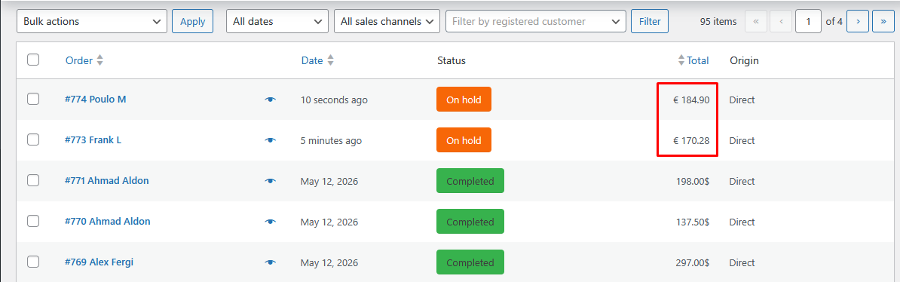Image resolution: width=900 pixels, height=282 pixels.
Task: Click '10 seconds ago' date
Action: point(334,100)
